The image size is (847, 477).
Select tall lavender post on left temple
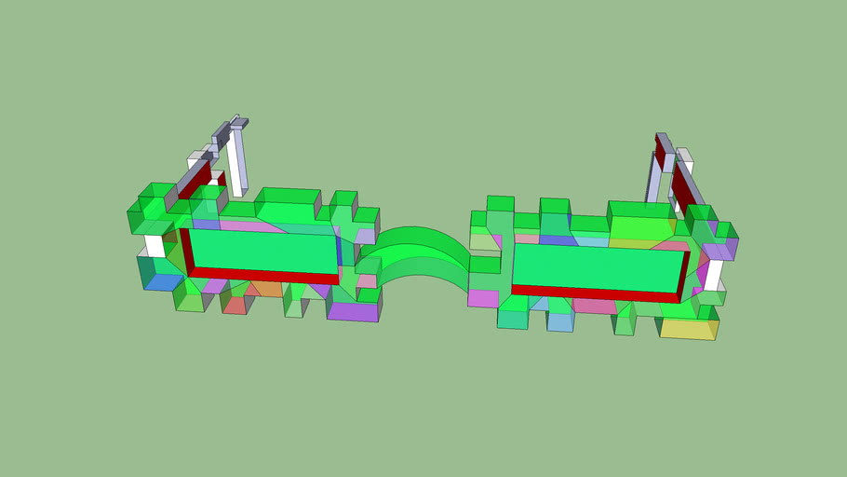click(239, 160)
